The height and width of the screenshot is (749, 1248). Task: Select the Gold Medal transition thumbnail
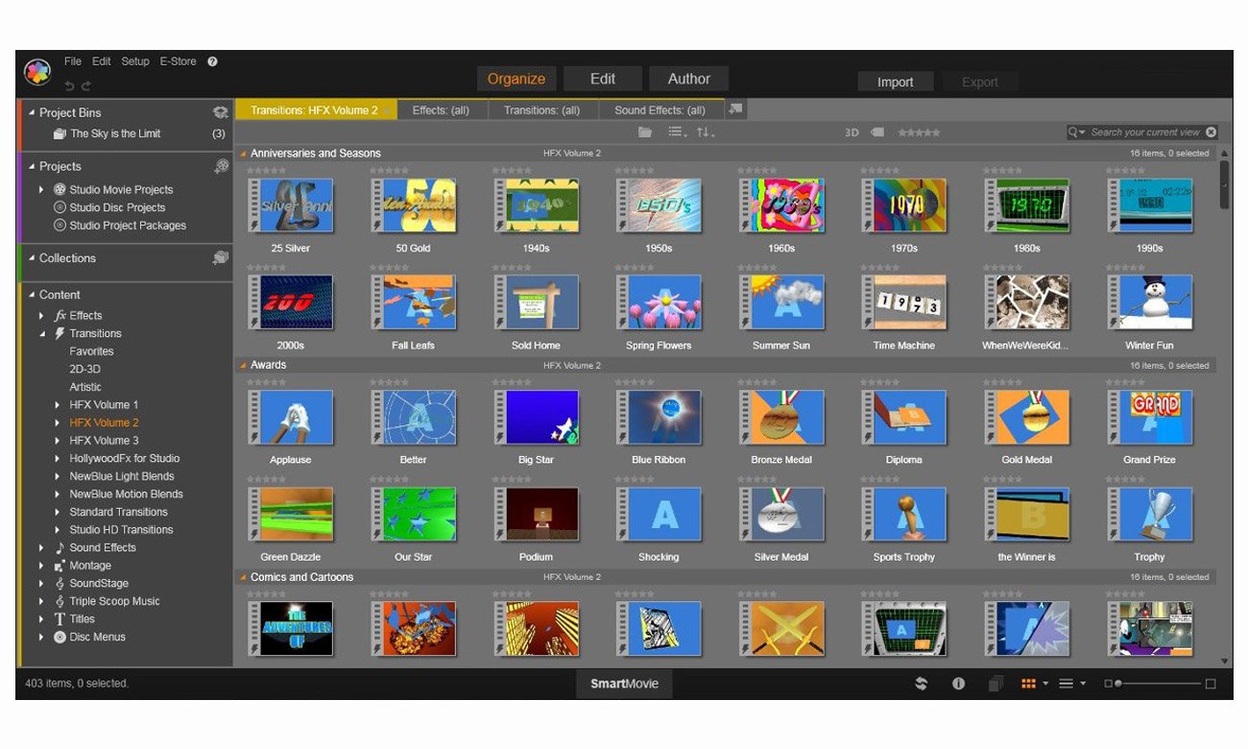[1026, 418]
